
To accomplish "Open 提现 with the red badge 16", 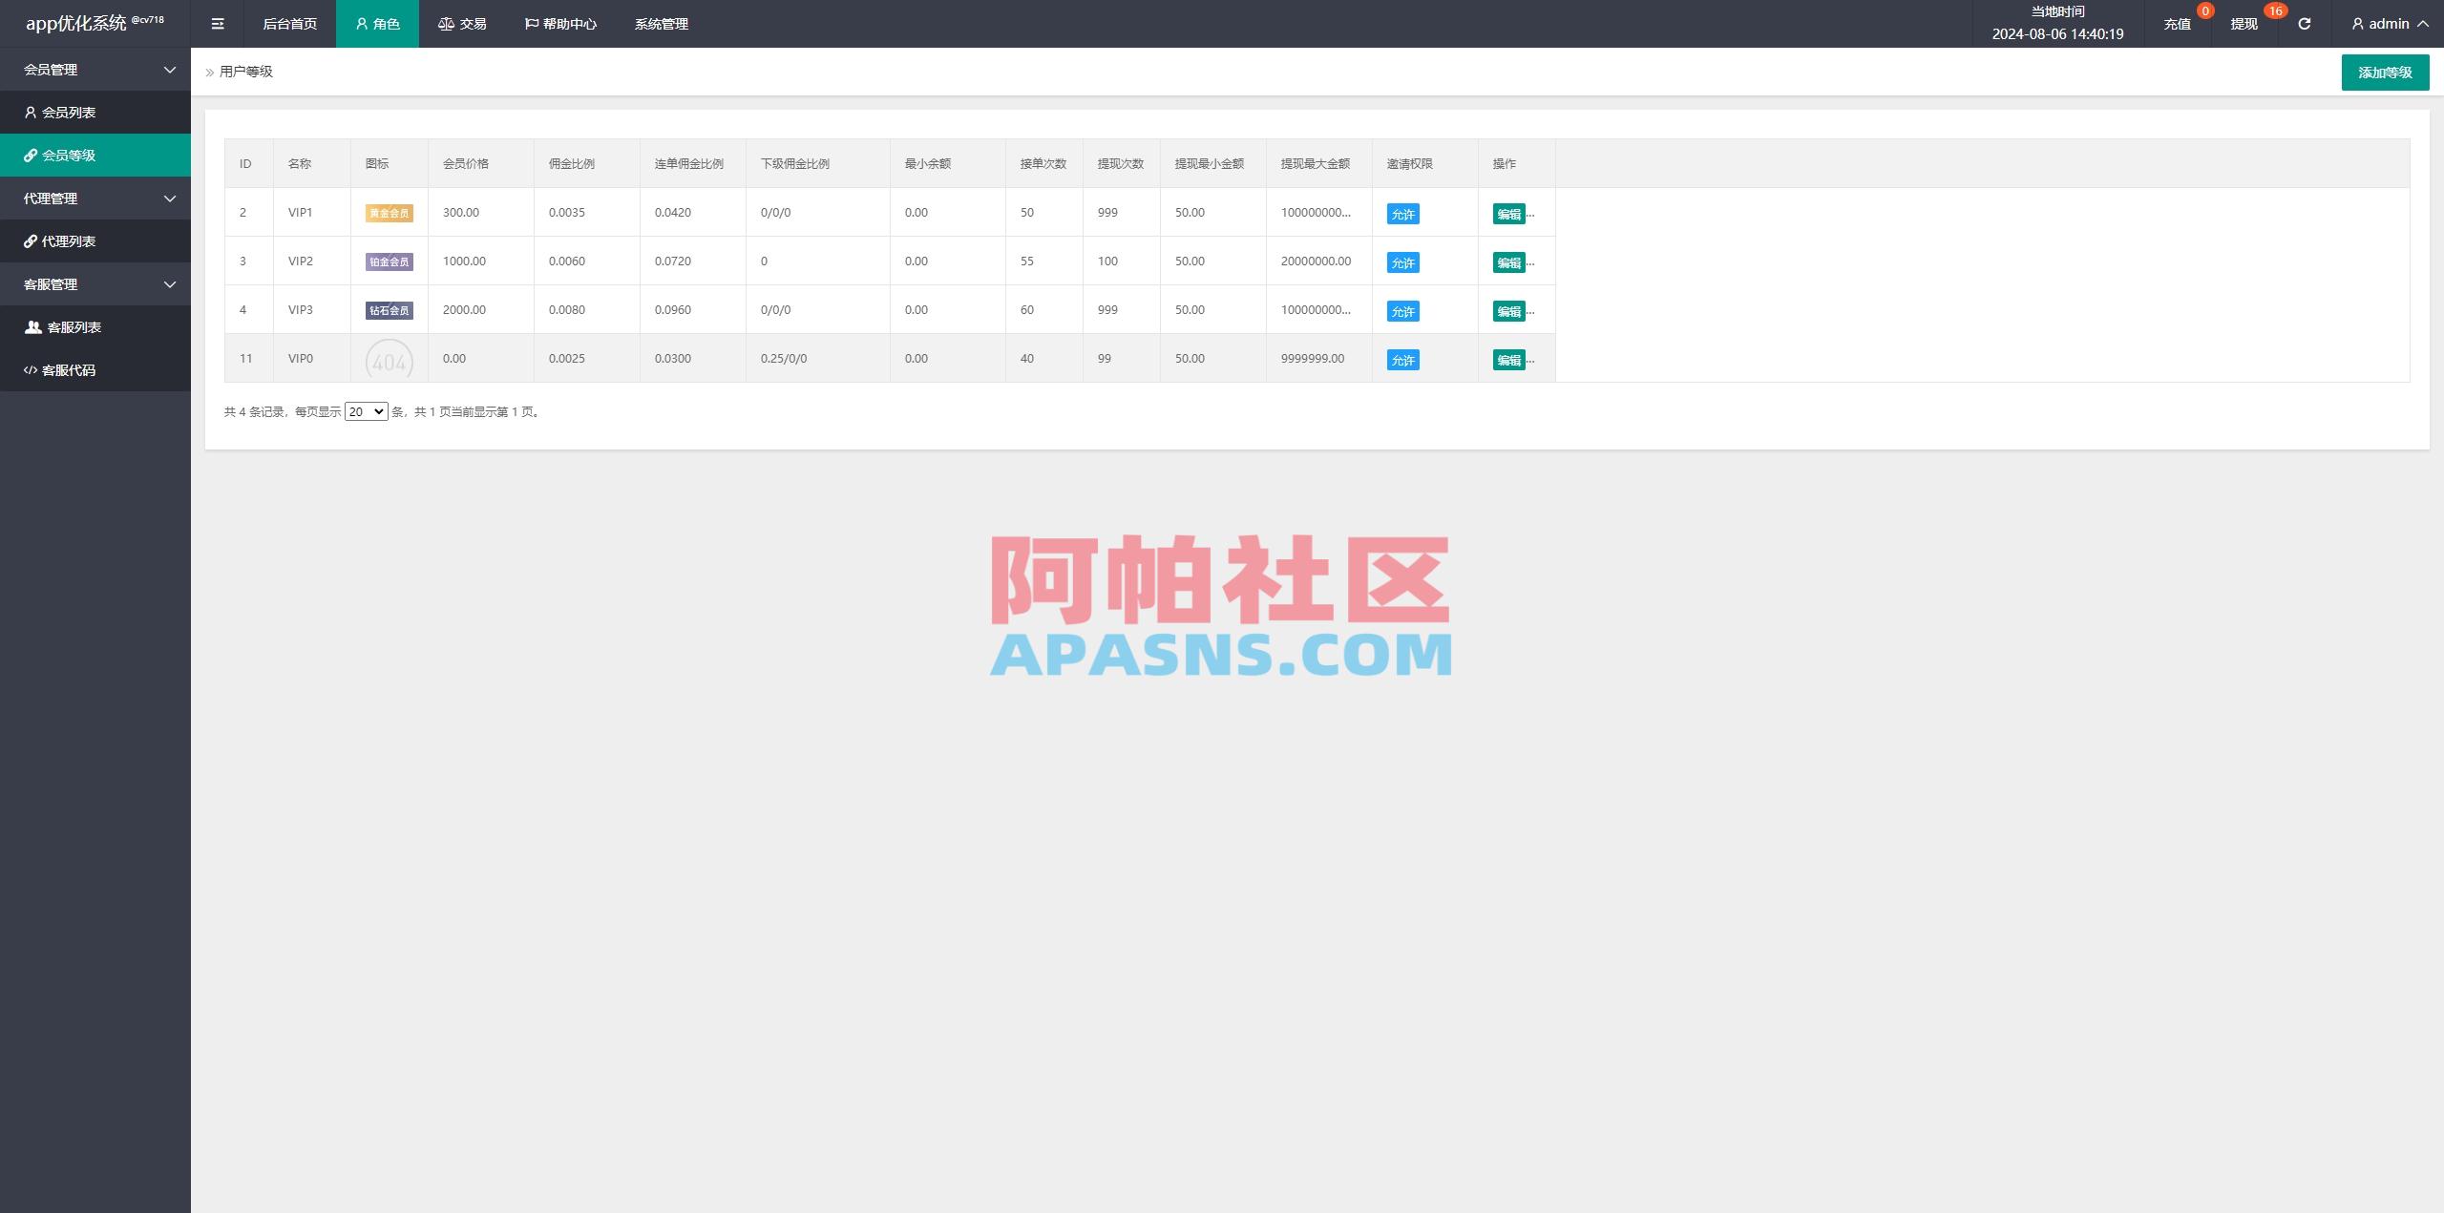I will [x=2242, y=23].
